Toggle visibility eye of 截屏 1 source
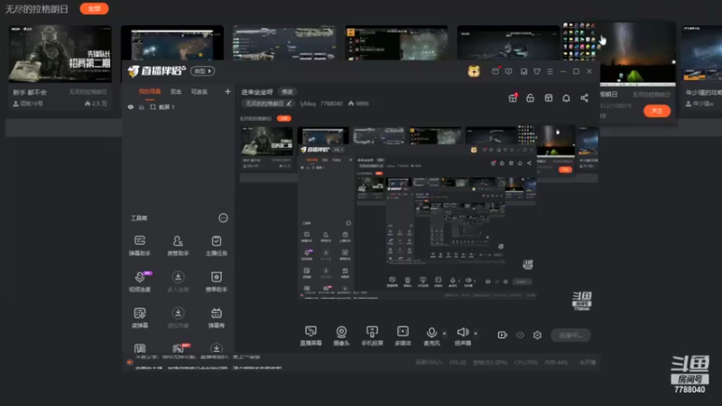The image size is (722, 406). click(131, 106)
